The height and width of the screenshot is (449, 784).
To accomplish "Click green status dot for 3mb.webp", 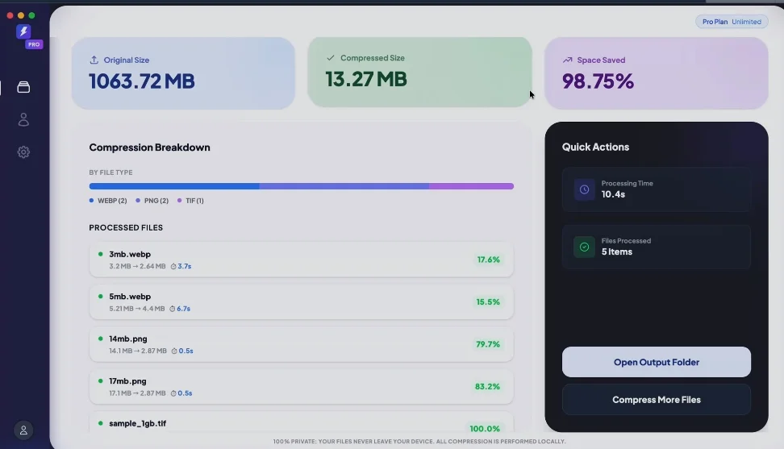I will pyautogui.click(x=101, y=254).
